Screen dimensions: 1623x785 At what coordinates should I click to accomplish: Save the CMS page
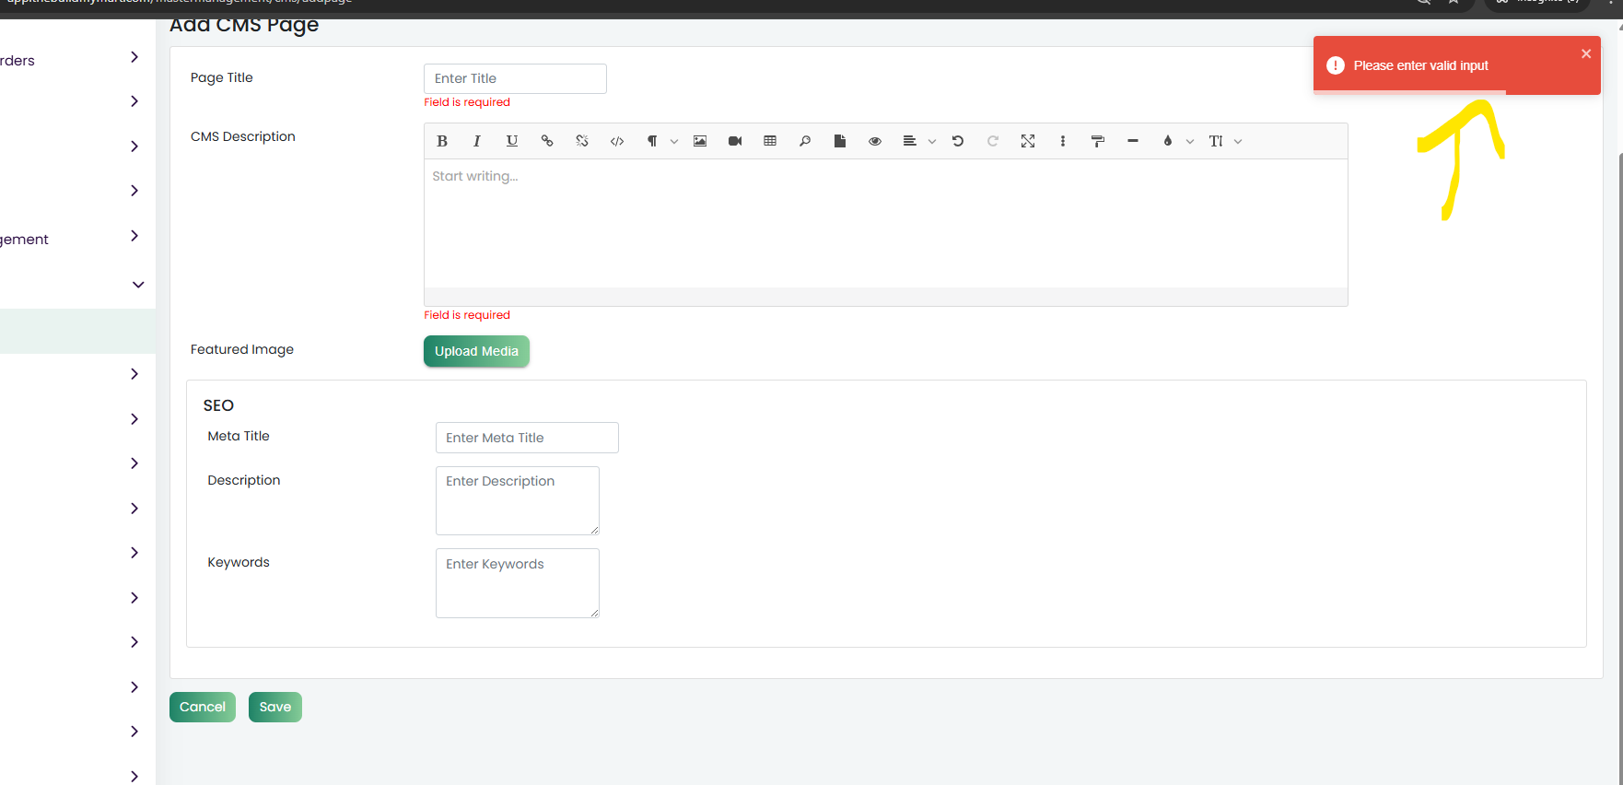[275, 707]
